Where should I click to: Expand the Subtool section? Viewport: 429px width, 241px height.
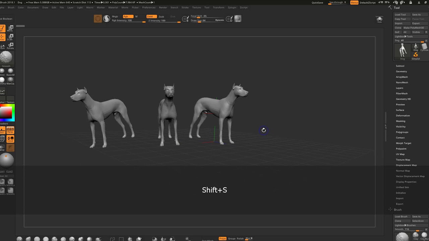tap(400, 66)
